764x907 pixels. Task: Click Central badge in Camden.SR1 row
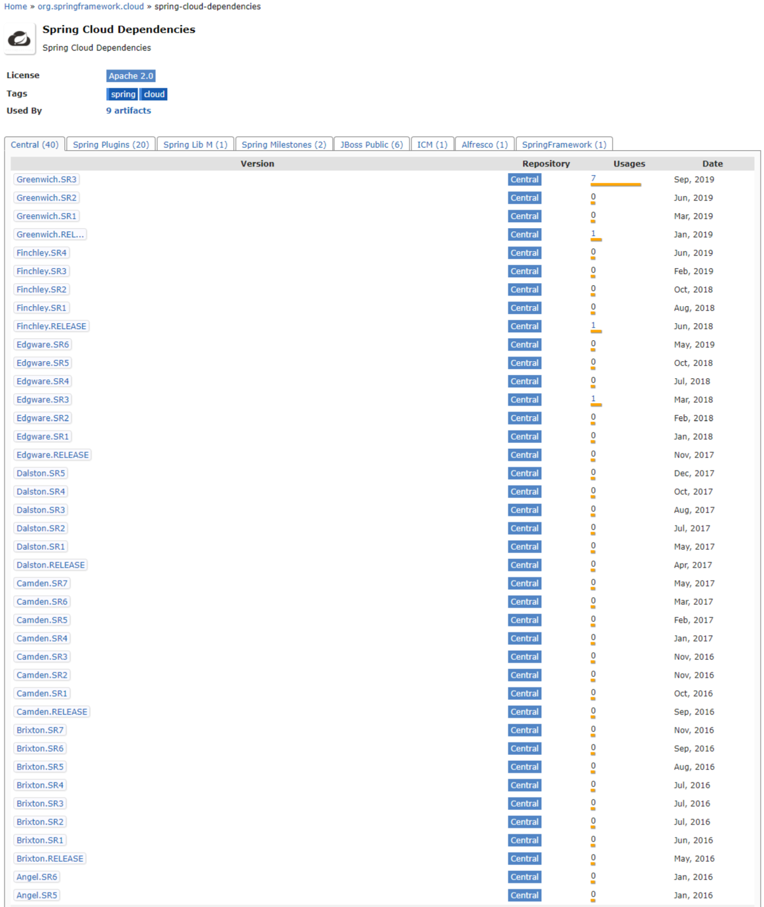[x=525, y=693]
